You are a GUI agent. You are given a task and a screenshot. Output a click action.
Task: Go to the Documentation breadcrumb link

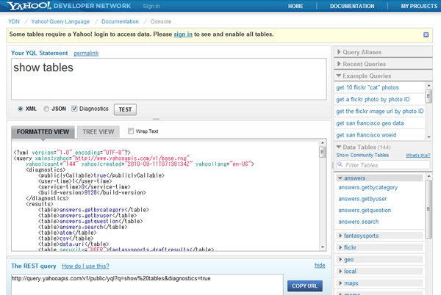(x=120, y=21)
